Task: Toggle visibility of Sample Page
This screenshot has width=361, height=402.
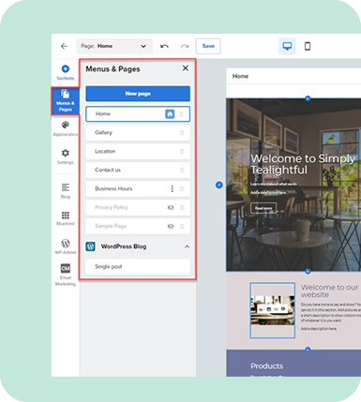Action: [x=171, y=227]
